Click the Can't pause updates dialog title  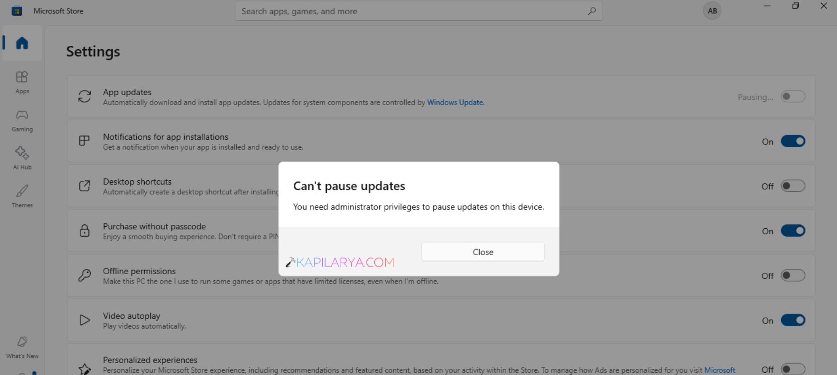point(349,186)
